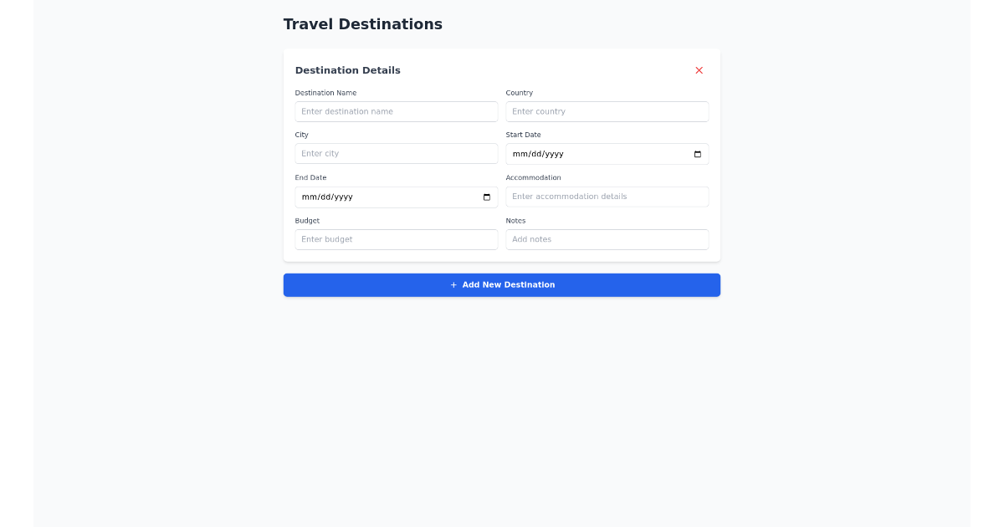Click into the Country field

pyautogui.click(x=607, y=111)
